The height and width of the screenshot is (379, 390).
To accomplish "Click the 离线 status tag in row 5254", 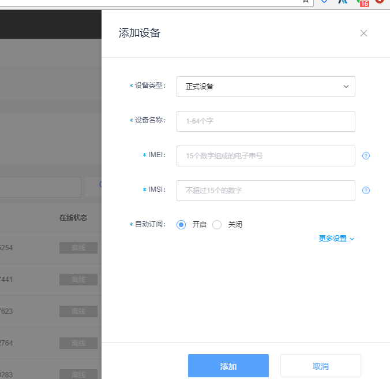I will (78, 248).
